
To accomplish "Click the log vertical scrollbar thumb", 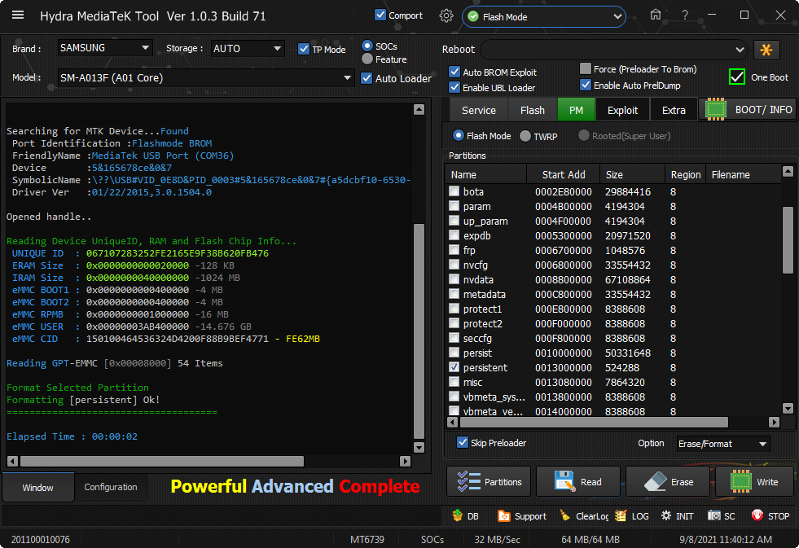I will (x=419, y=331).
